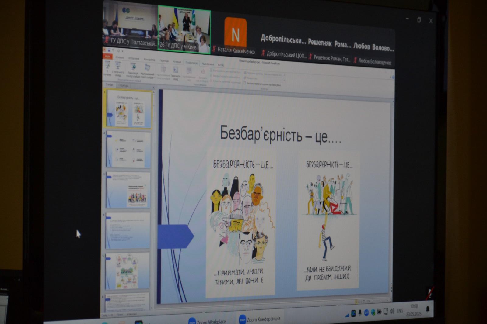Toggle the Use Presenter View checkbox
The width and height of the screenshot is (487, 324).
245,83
